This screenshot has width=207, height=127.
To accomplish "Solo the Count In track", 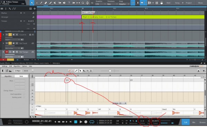I will 10,35.
